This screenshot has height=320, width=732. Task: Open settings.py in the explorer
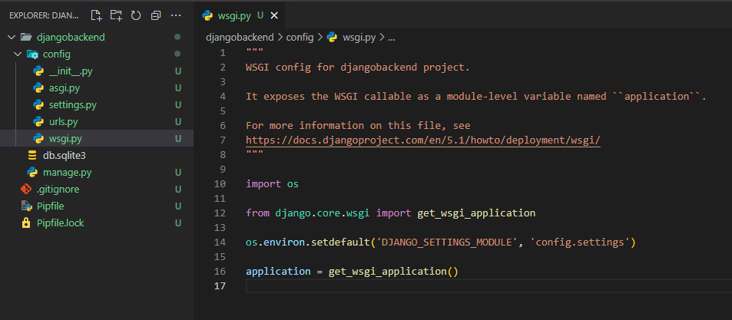click(x=72, y=105)
